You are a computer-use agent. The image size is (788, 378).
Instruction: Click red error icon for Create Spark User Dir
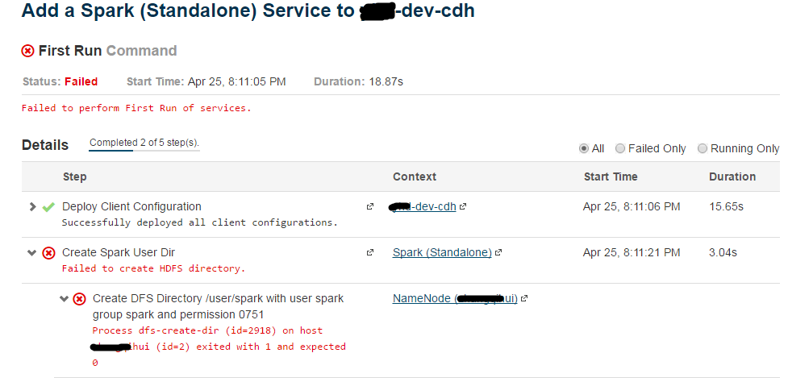[x=48, y=253]
